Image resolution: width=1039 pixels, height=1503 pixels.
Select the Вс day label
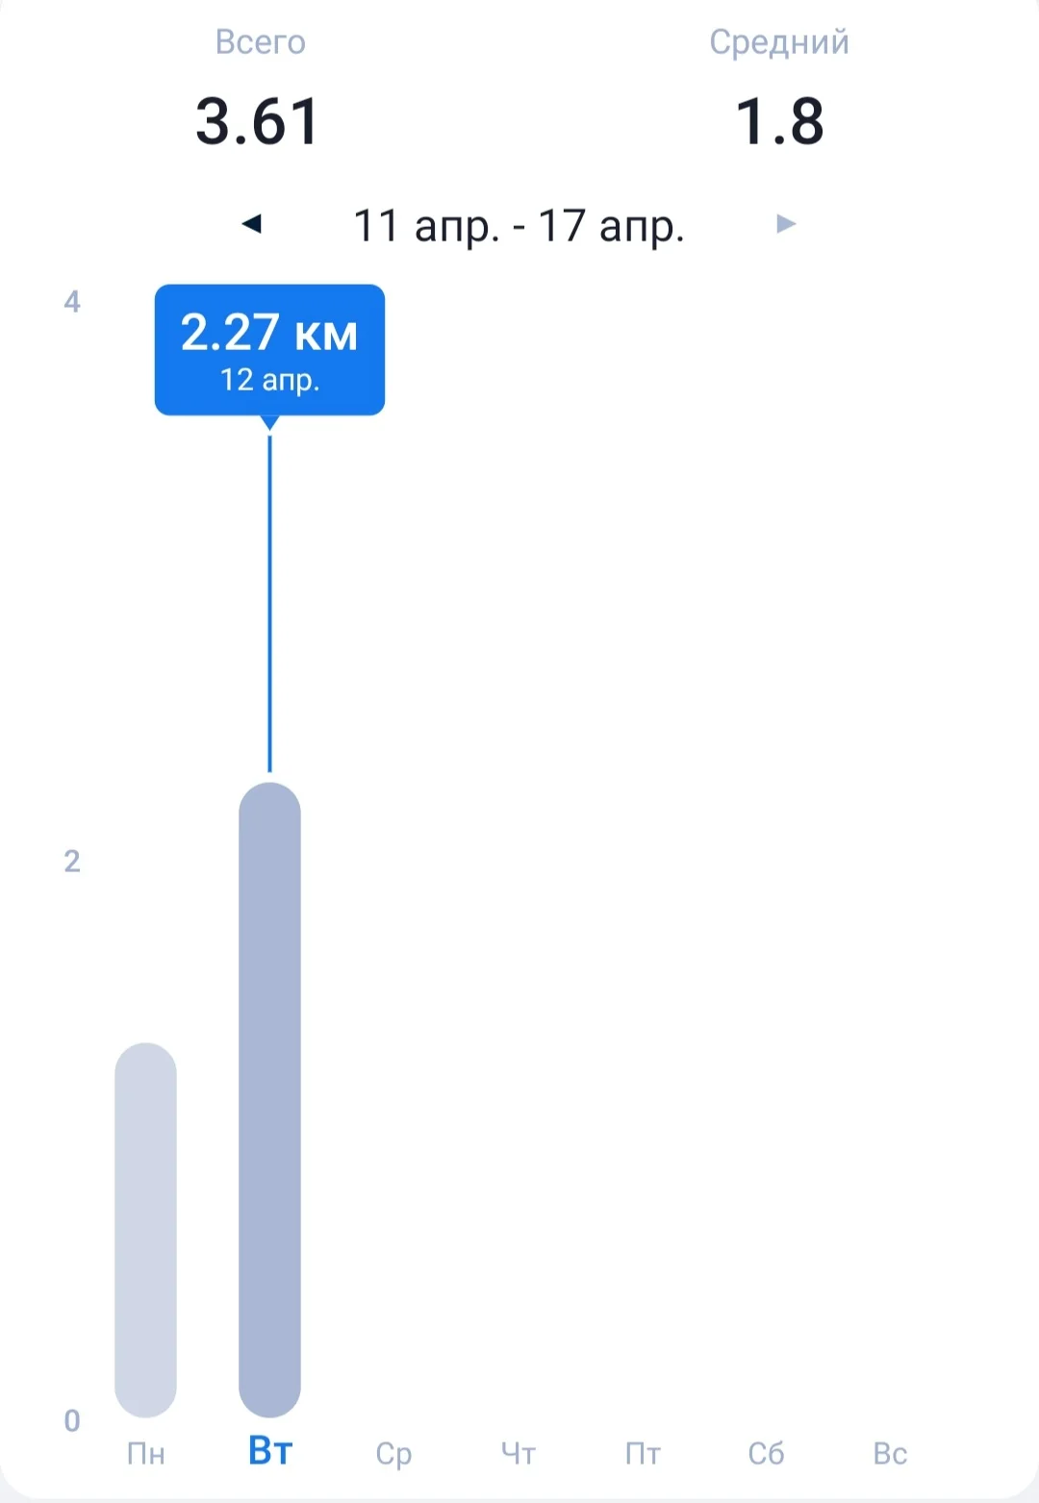tap(890, 1453)
